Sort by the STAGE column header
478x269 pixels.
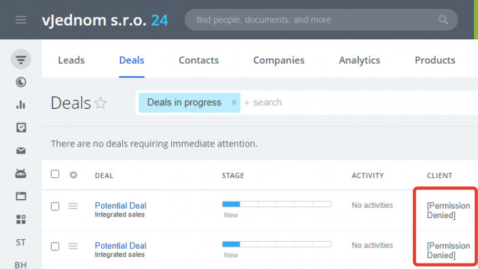coord(233,175)
